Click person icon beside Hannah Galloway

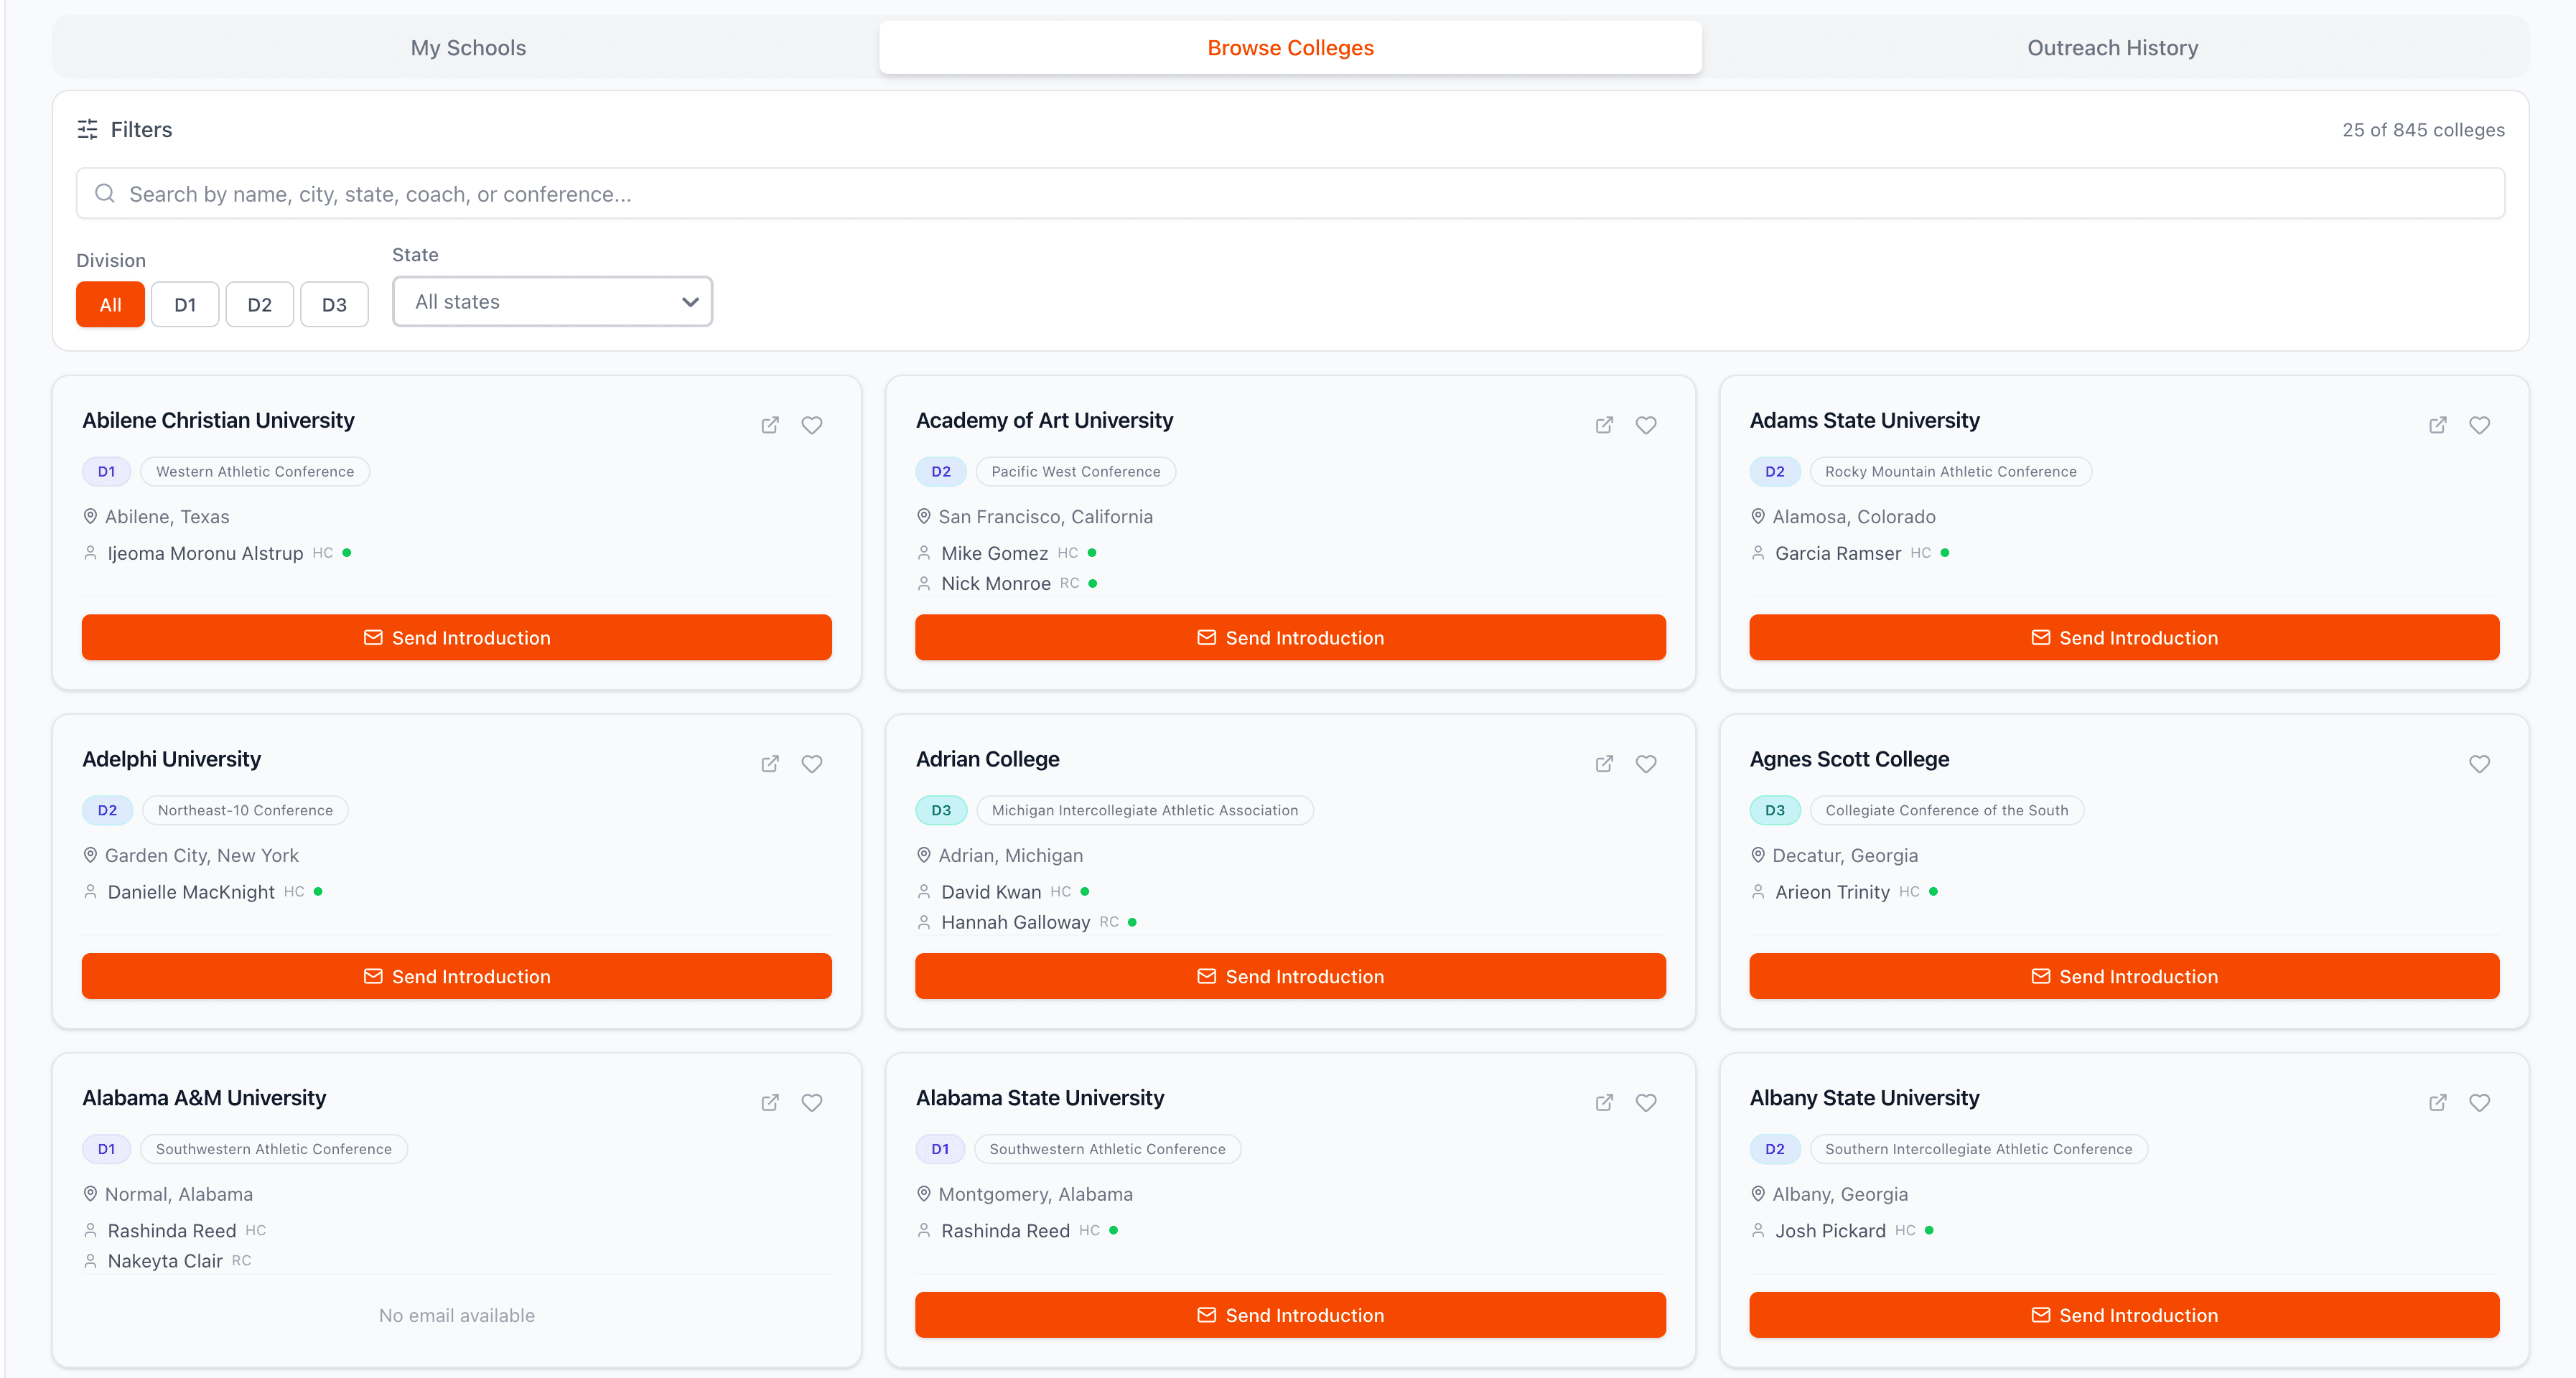[924, 922]
